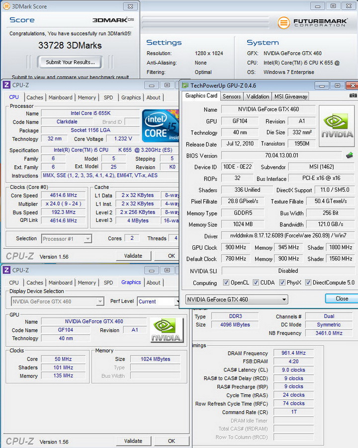Click the Core Speed value 4614.6 MHz
The width and height of the screenshot is (358, 448).
tap(64, 195)
